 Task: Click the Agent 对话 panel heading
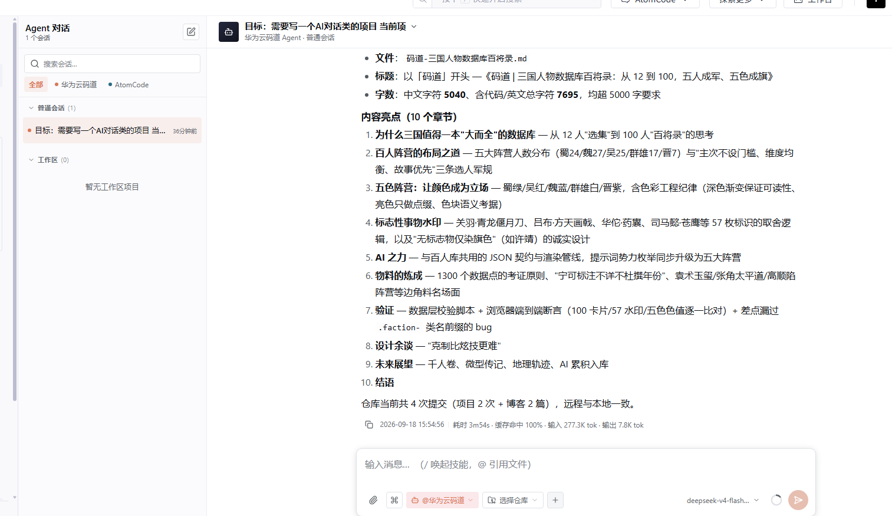[48, 28]
